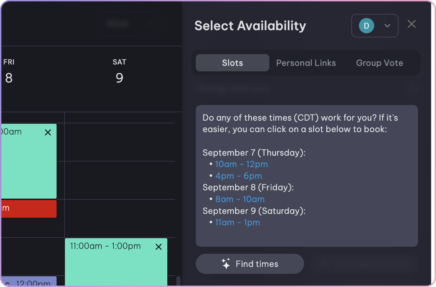Viewport: 436px width, 287px height.
Task: Remove the Saturday 11:00am - 1:00pm slot
Action: click(x=159, y=247)
